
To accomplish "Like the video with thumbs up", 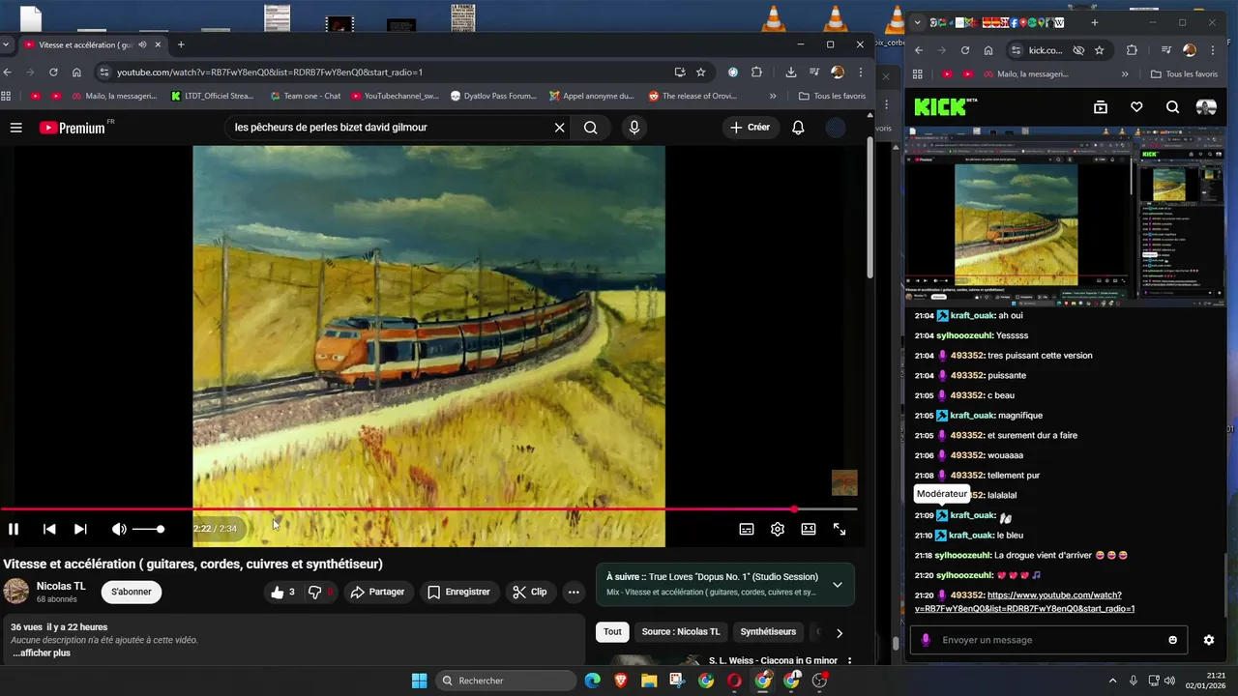I will pyautogui.click(x=284, y=592).
